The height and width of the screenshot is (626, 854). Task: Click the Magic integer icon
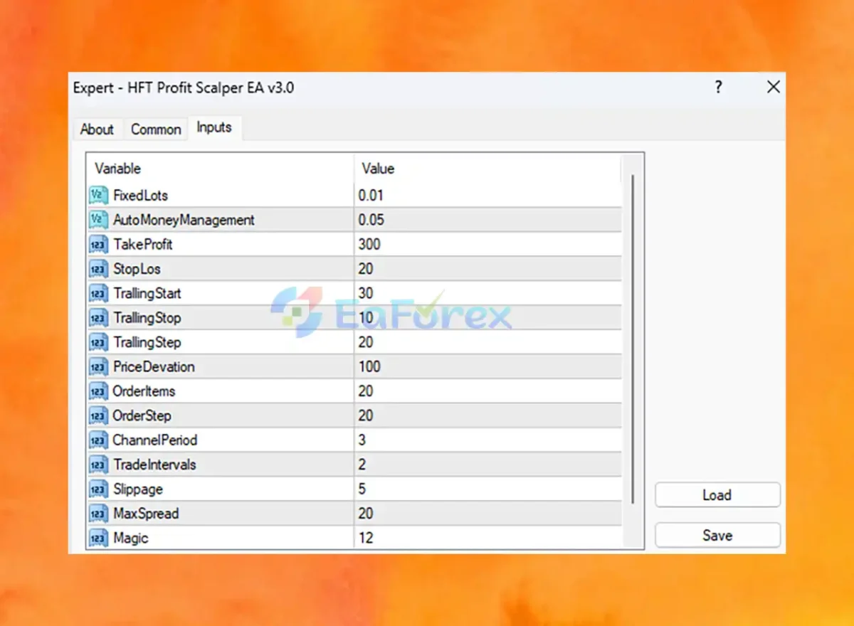(98, 538)
